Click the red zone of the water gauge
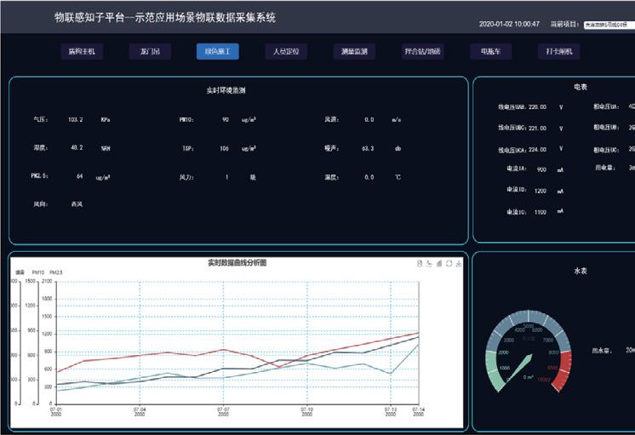 [563, 369]
